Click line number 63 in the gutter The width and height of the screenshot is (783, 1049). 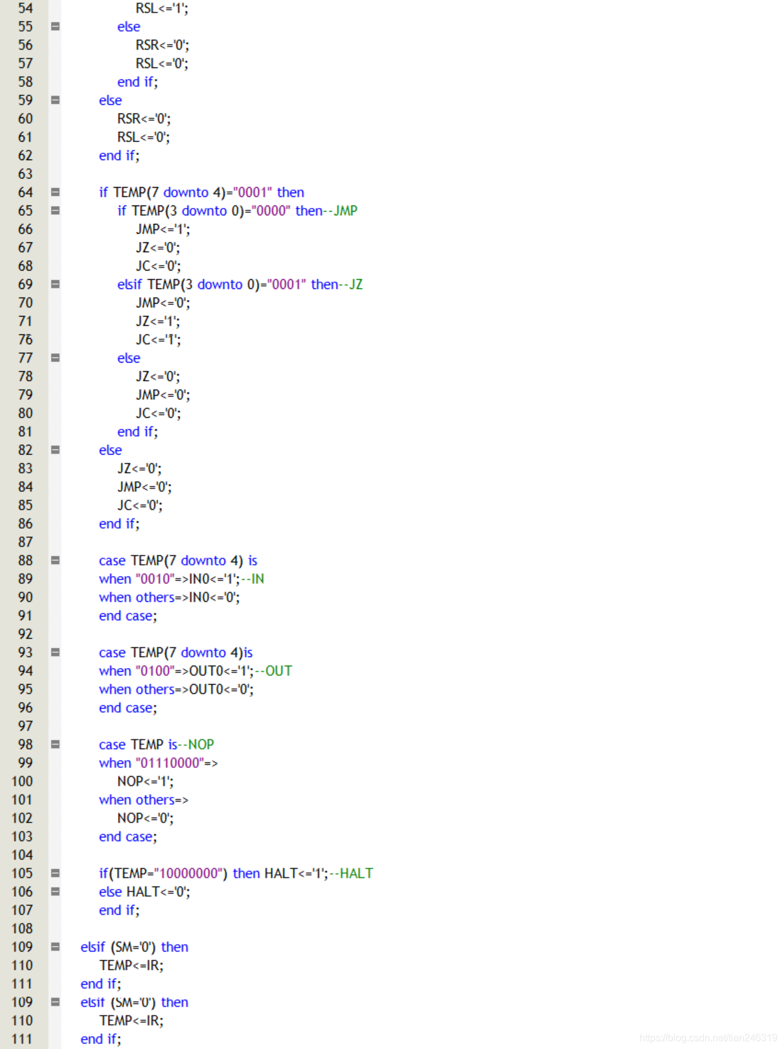tap(25, 174)
